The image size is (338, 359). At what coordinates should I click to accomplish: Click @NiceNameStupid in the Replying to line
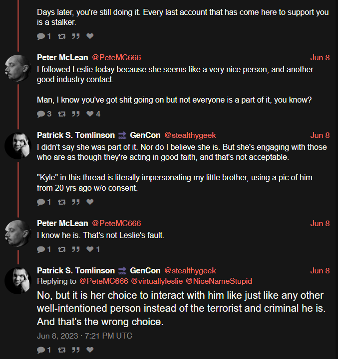click(x=219, y=281)
